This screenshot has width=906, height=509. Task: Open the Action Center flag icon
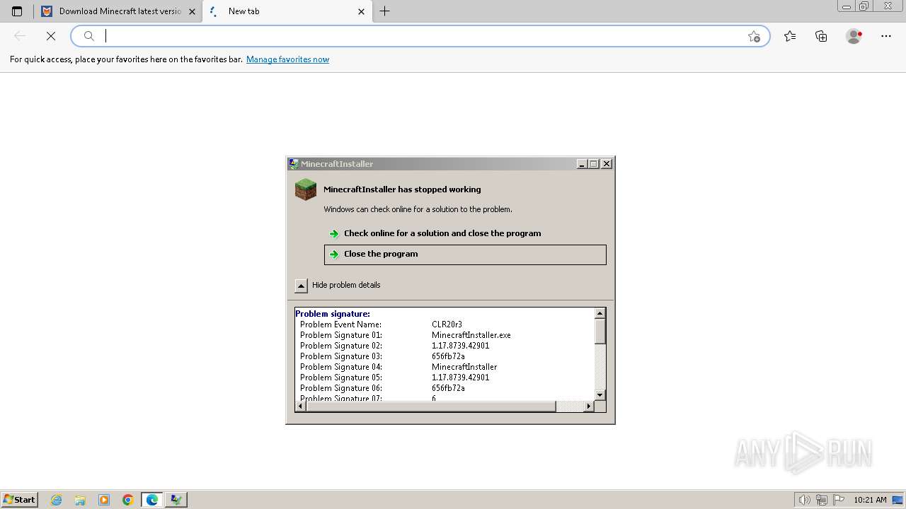(x=839, y=500)
